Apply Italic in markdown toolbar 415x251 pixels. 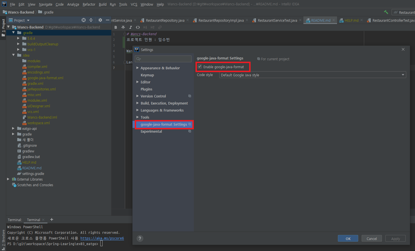130,27
